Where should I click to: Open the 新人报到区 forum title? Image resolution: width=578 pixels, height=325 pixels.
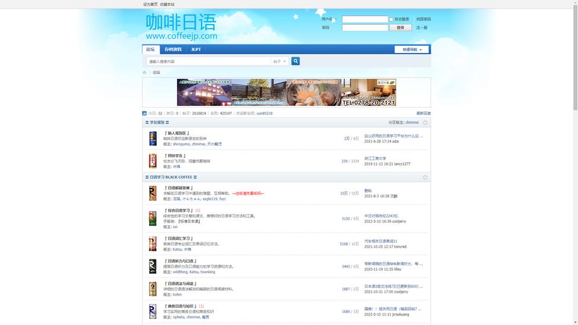[177, 133]
